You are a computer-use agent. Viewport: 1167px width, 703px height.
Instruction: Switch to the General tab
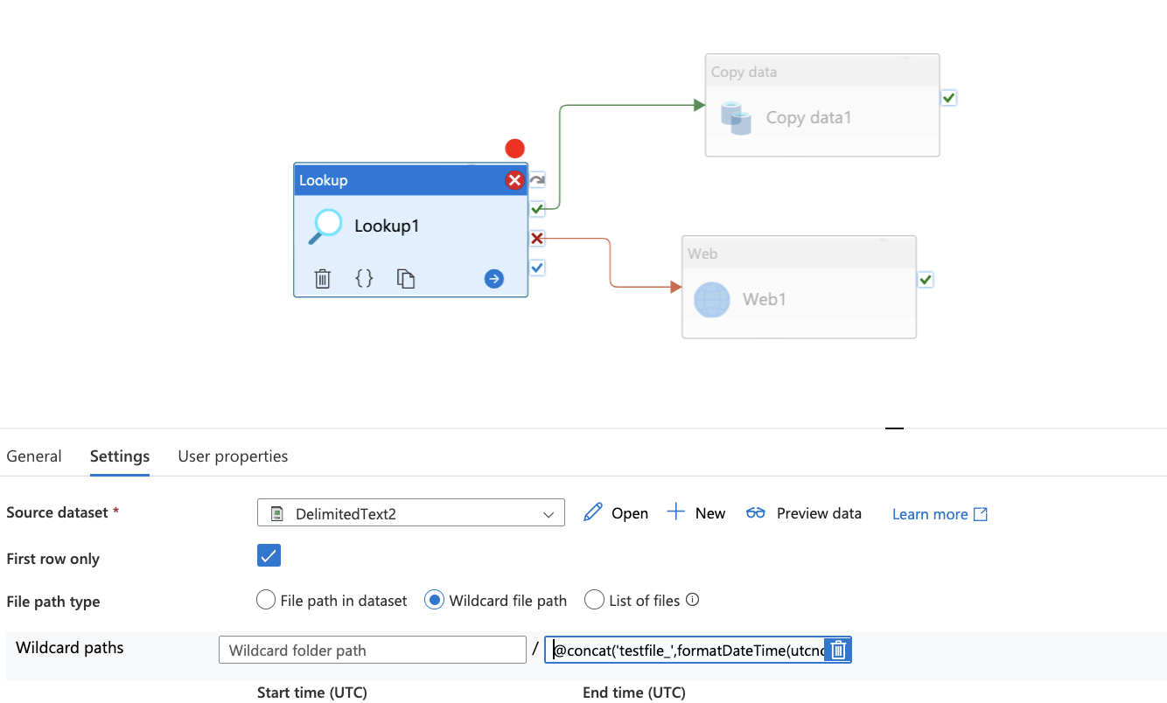34,456
